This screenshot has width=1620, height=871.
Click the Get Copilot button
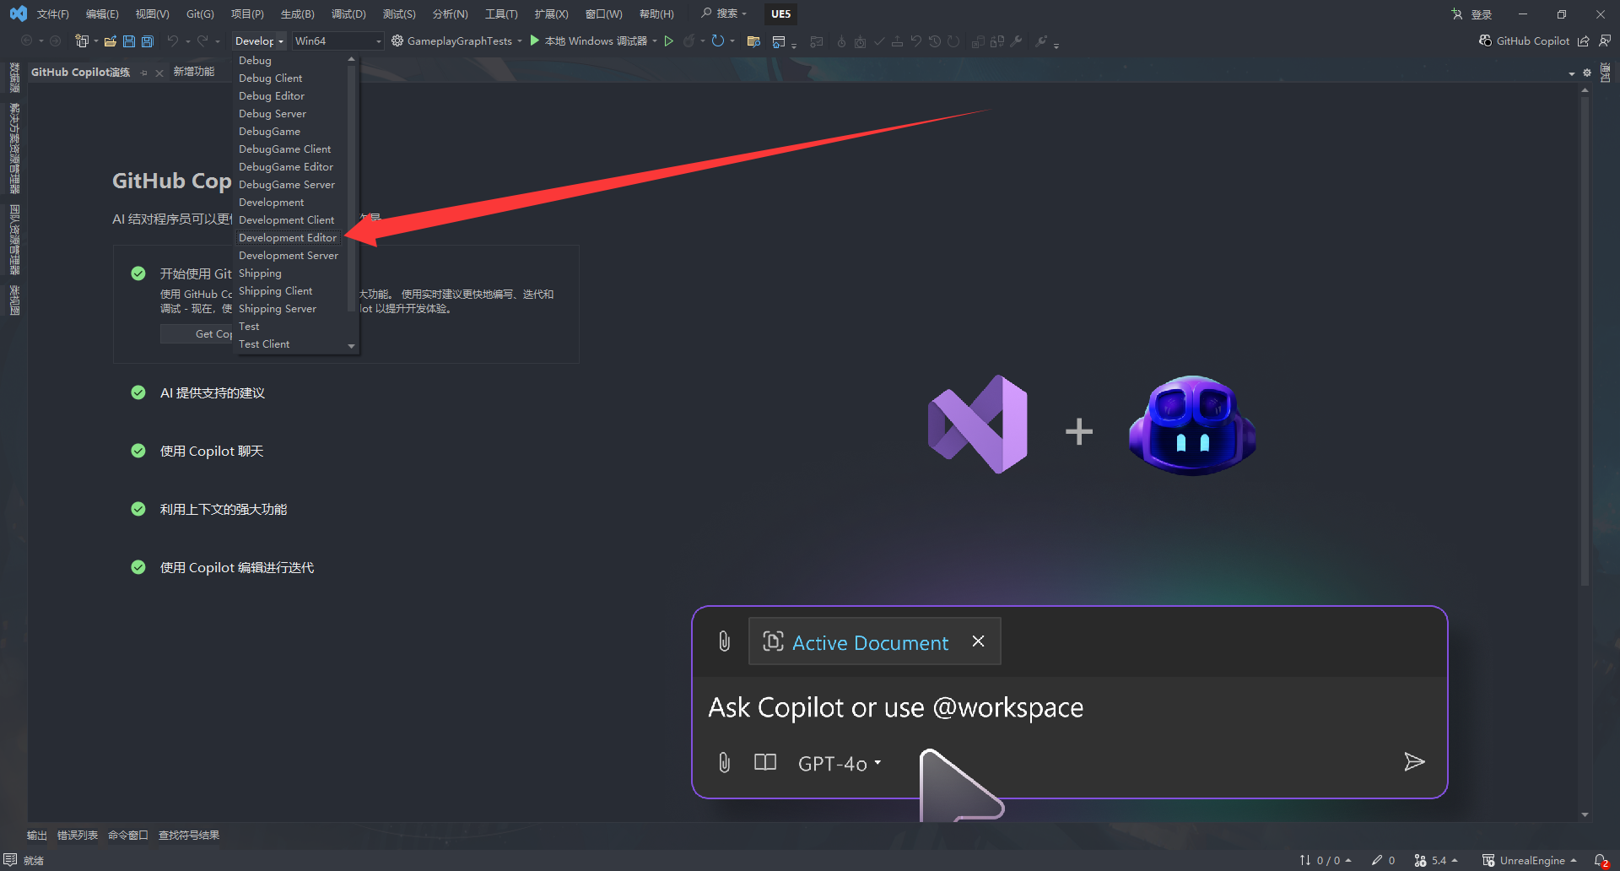tap(197, 333)
